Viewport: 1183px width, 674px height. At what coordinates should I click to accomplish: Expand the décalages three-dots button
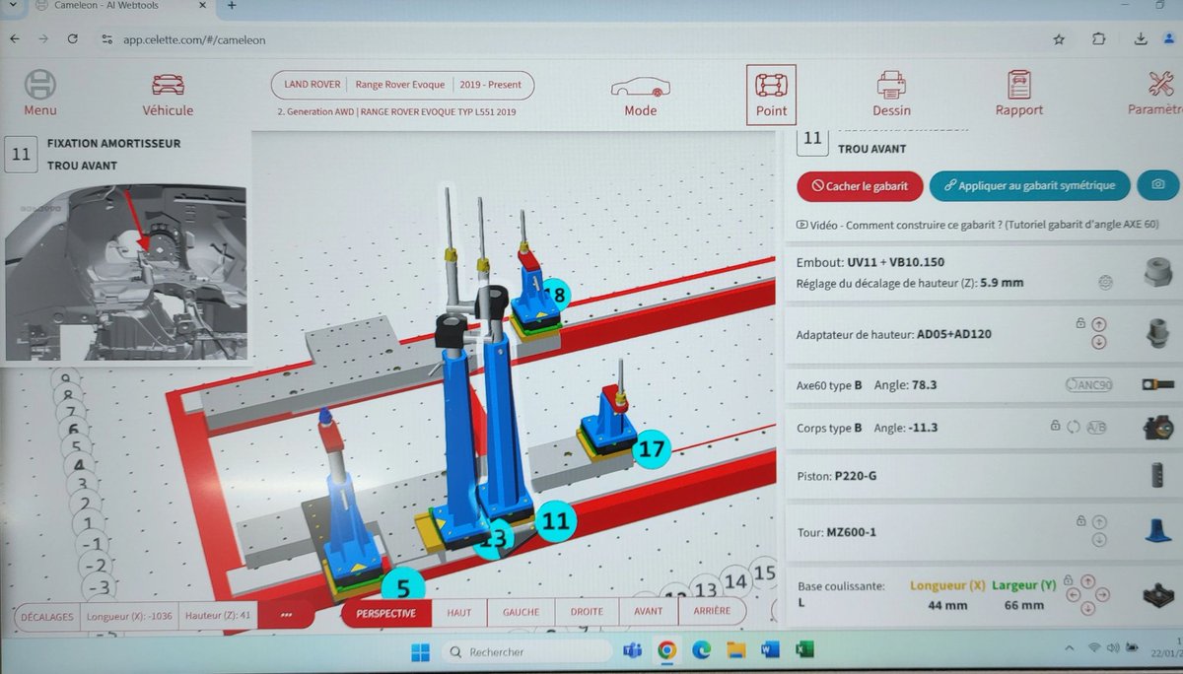pyautogui.click(x=286, y=616)
